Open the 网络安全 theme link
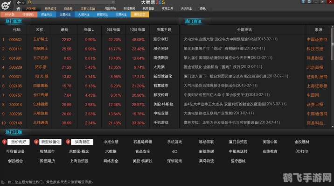 pos(111,161)
